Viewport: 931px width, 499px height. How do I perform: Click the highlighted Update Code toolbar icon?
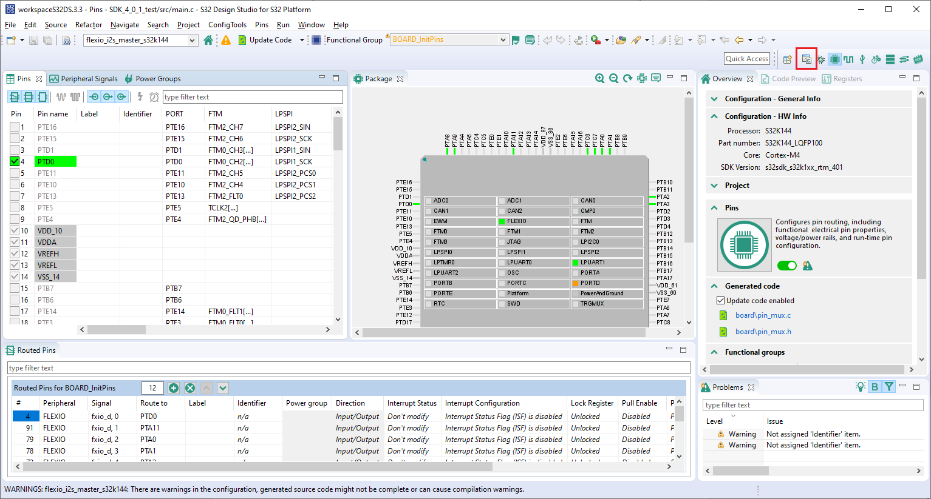click(x=806, y=59)
